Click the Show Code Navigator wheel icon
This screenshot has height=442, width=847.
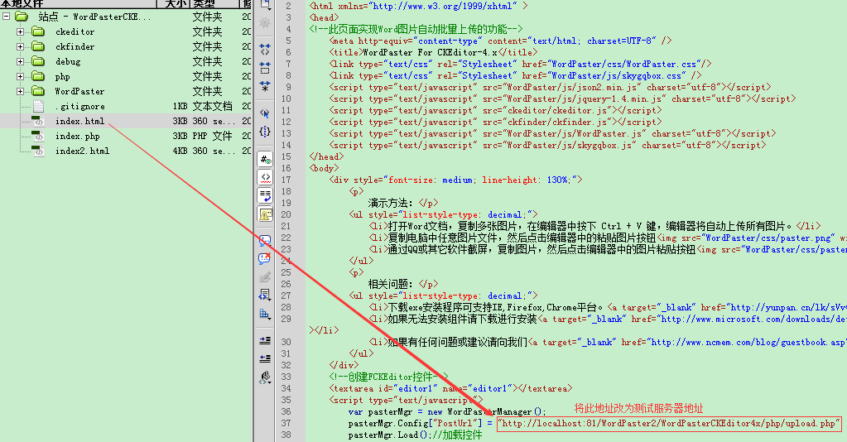[x=265, y=22]
